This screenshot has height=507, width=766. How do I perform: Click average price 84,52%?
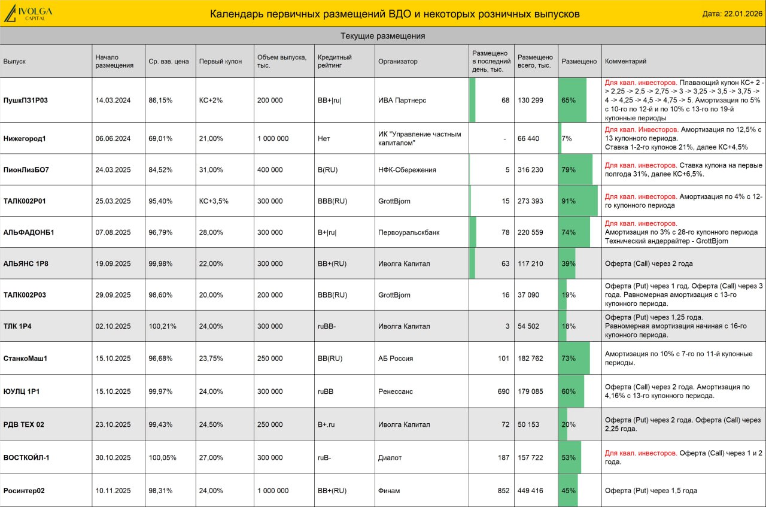[160, 170]
